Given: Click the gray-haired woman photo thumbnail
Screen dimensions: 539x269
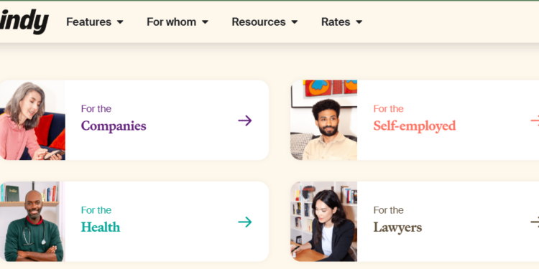Looking at the screenshot, I should (x=32, y=120).
